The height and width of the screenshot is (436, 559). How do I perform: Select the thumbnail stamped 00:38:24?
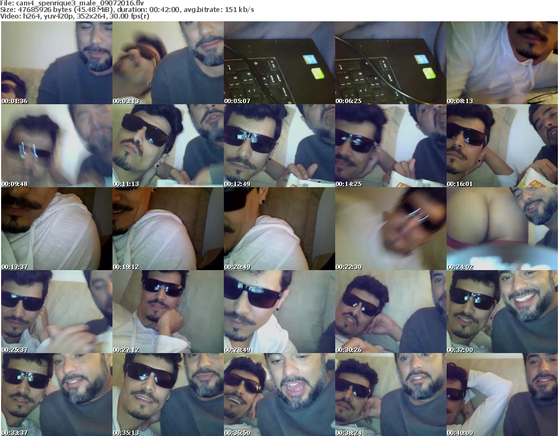point(391,395)
